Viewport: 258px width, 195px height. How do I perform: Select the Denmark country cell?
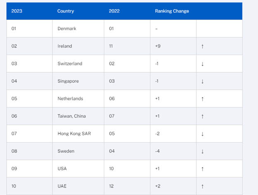[67, 29]
